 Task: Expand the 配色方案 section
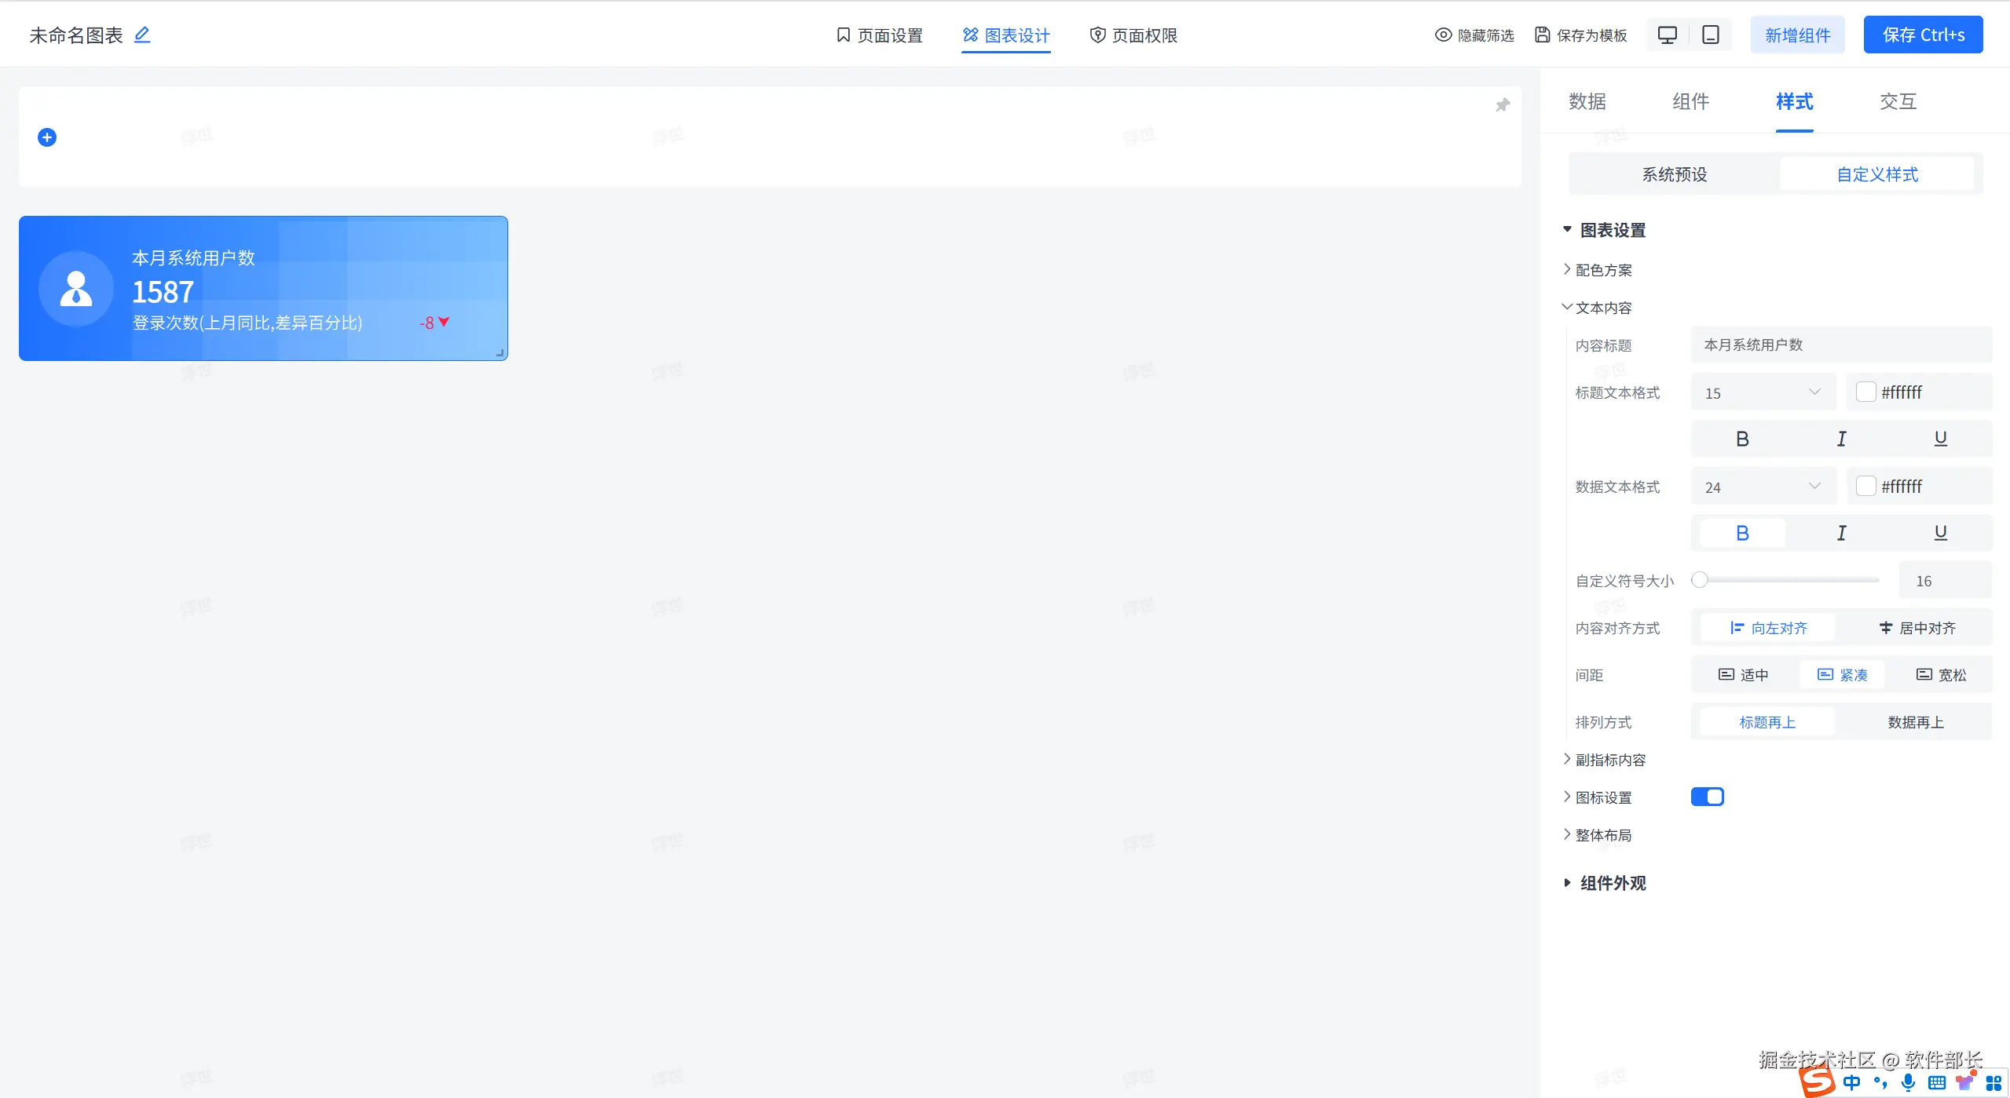coord(1602,270)
